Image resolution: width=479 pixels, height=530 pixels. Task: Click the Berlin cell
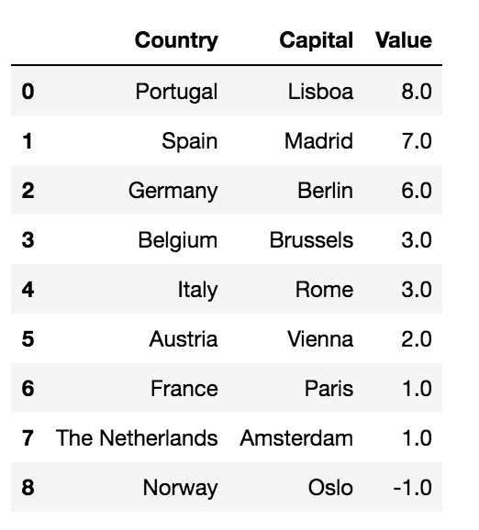click(x=325, y=191)
